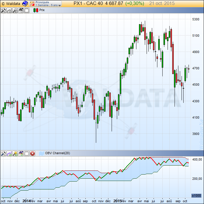The width and height of the screenshot is (204, 204).
Task: Toggle the white square box in price toolbar
Action: pyautogui.click(x=27, y=10)
